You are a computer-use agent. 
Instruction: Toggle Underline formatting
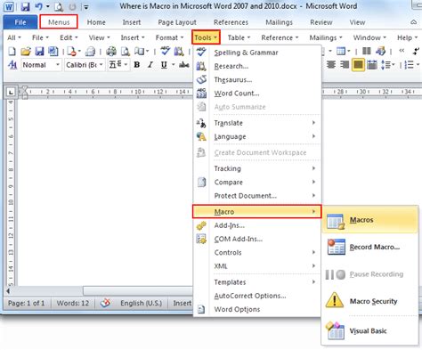164,65
